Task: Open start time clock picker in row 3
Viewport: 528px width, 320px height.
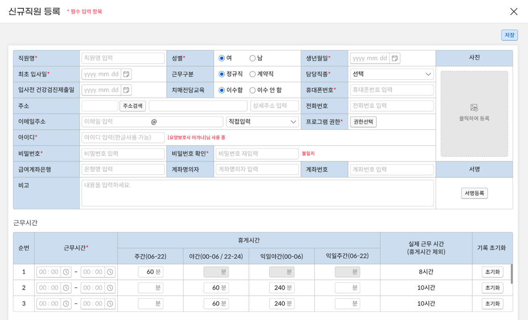Action: (66, 304)
